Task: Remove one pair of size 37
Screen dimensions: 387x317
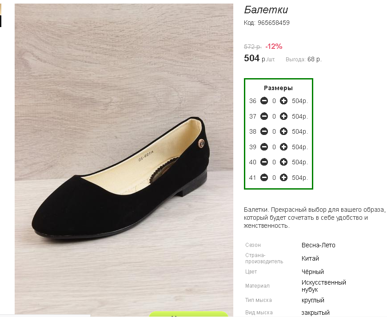Action: (264, 116)
